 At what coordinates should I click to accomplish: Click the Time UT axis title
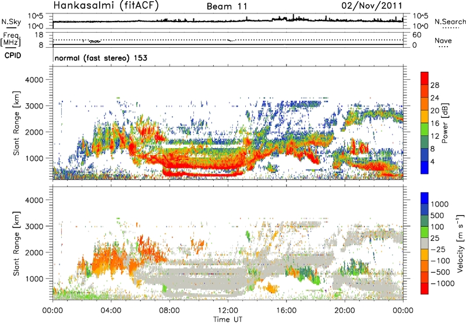click(228, 320)
